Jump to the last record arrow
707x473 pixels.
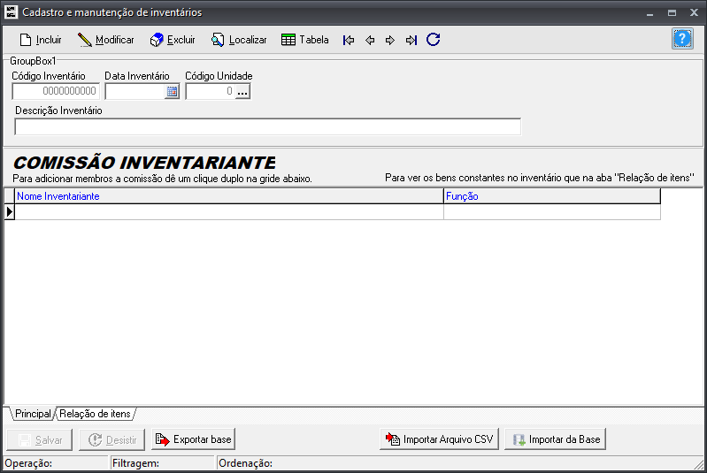pos(411,40)
